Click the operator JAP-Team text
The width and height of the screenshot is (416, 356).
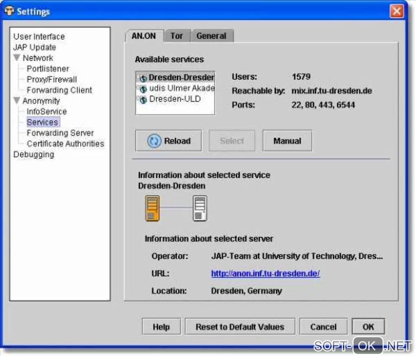point(297,256)
